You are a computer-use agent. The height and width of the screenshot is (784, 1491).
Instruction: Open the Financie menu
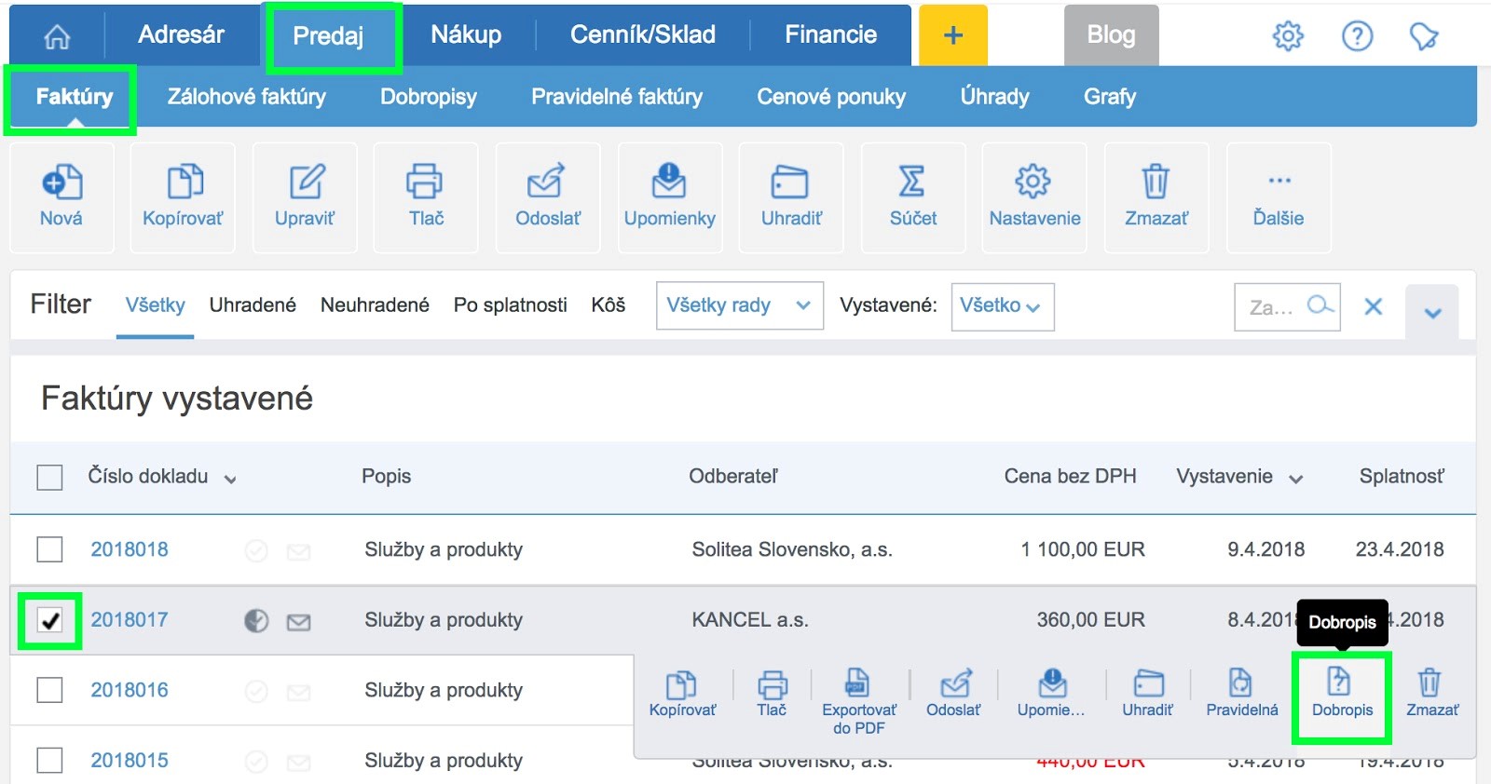coord(830,35)
